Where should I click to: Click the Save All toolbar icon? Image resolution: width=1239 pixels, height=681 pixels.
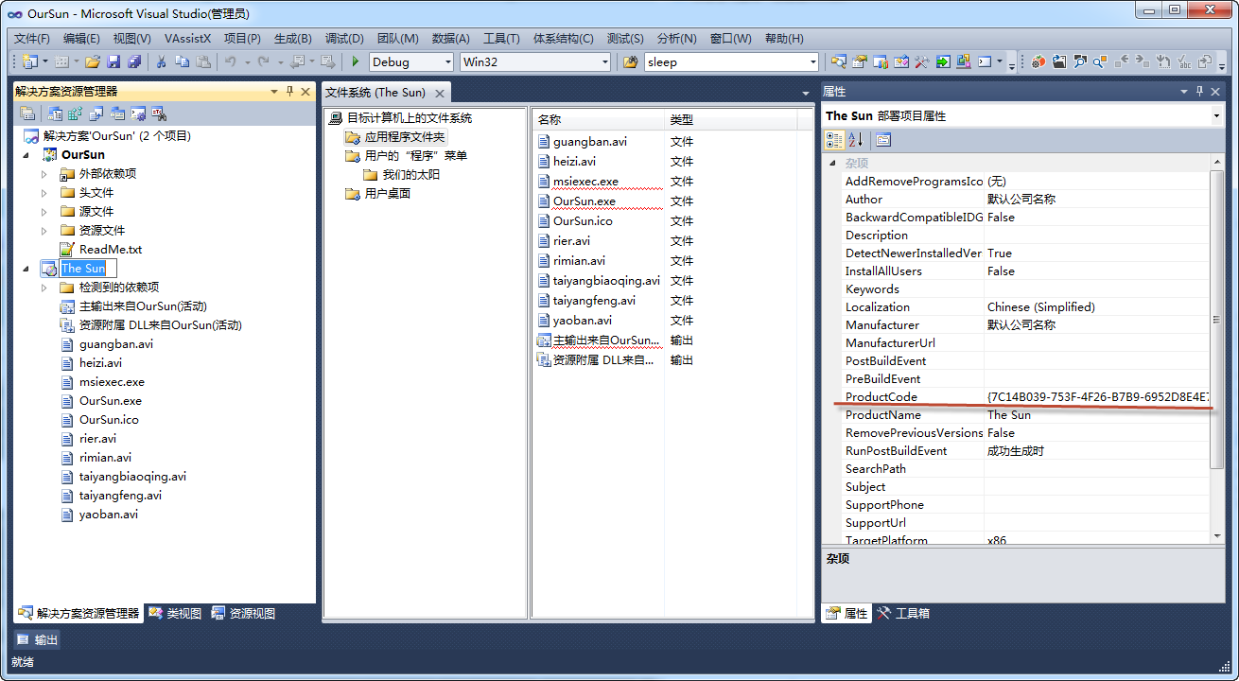click(134, 61)
